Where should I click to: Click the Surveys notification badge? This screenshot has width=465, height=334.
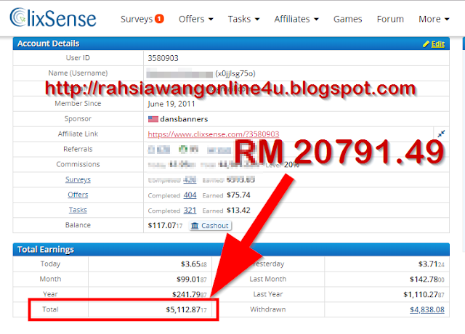[159, 19]
